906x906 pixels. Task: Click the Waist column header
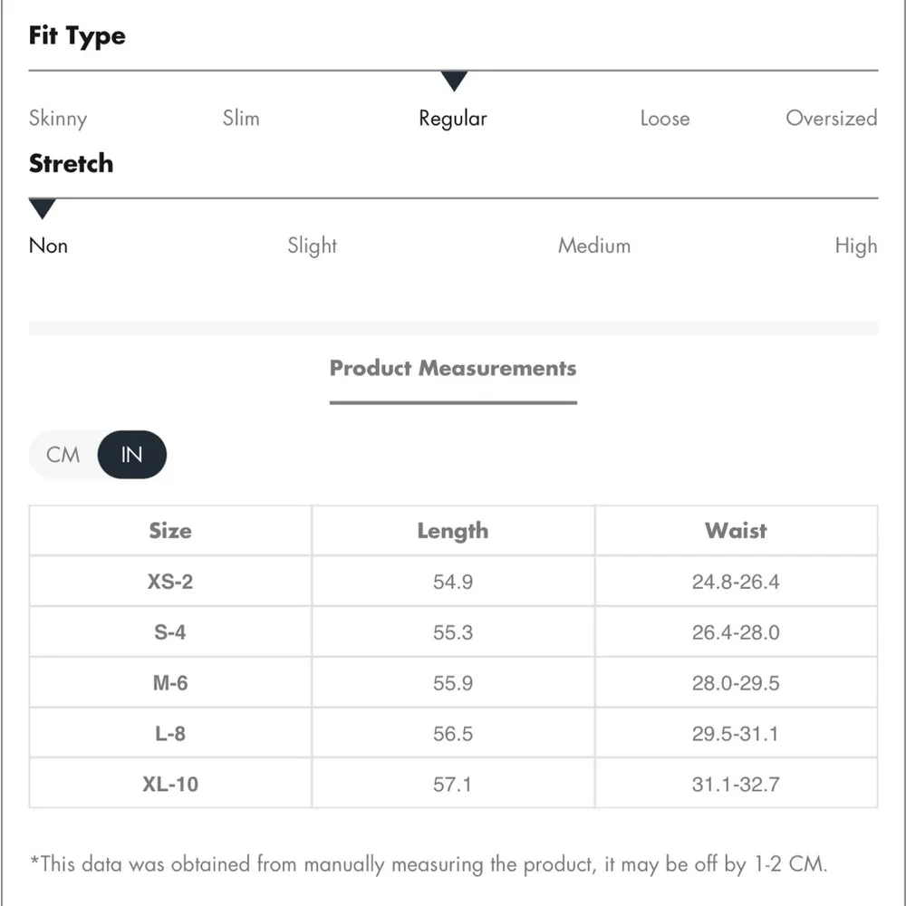pyautogui.click(x=736, y=531)
